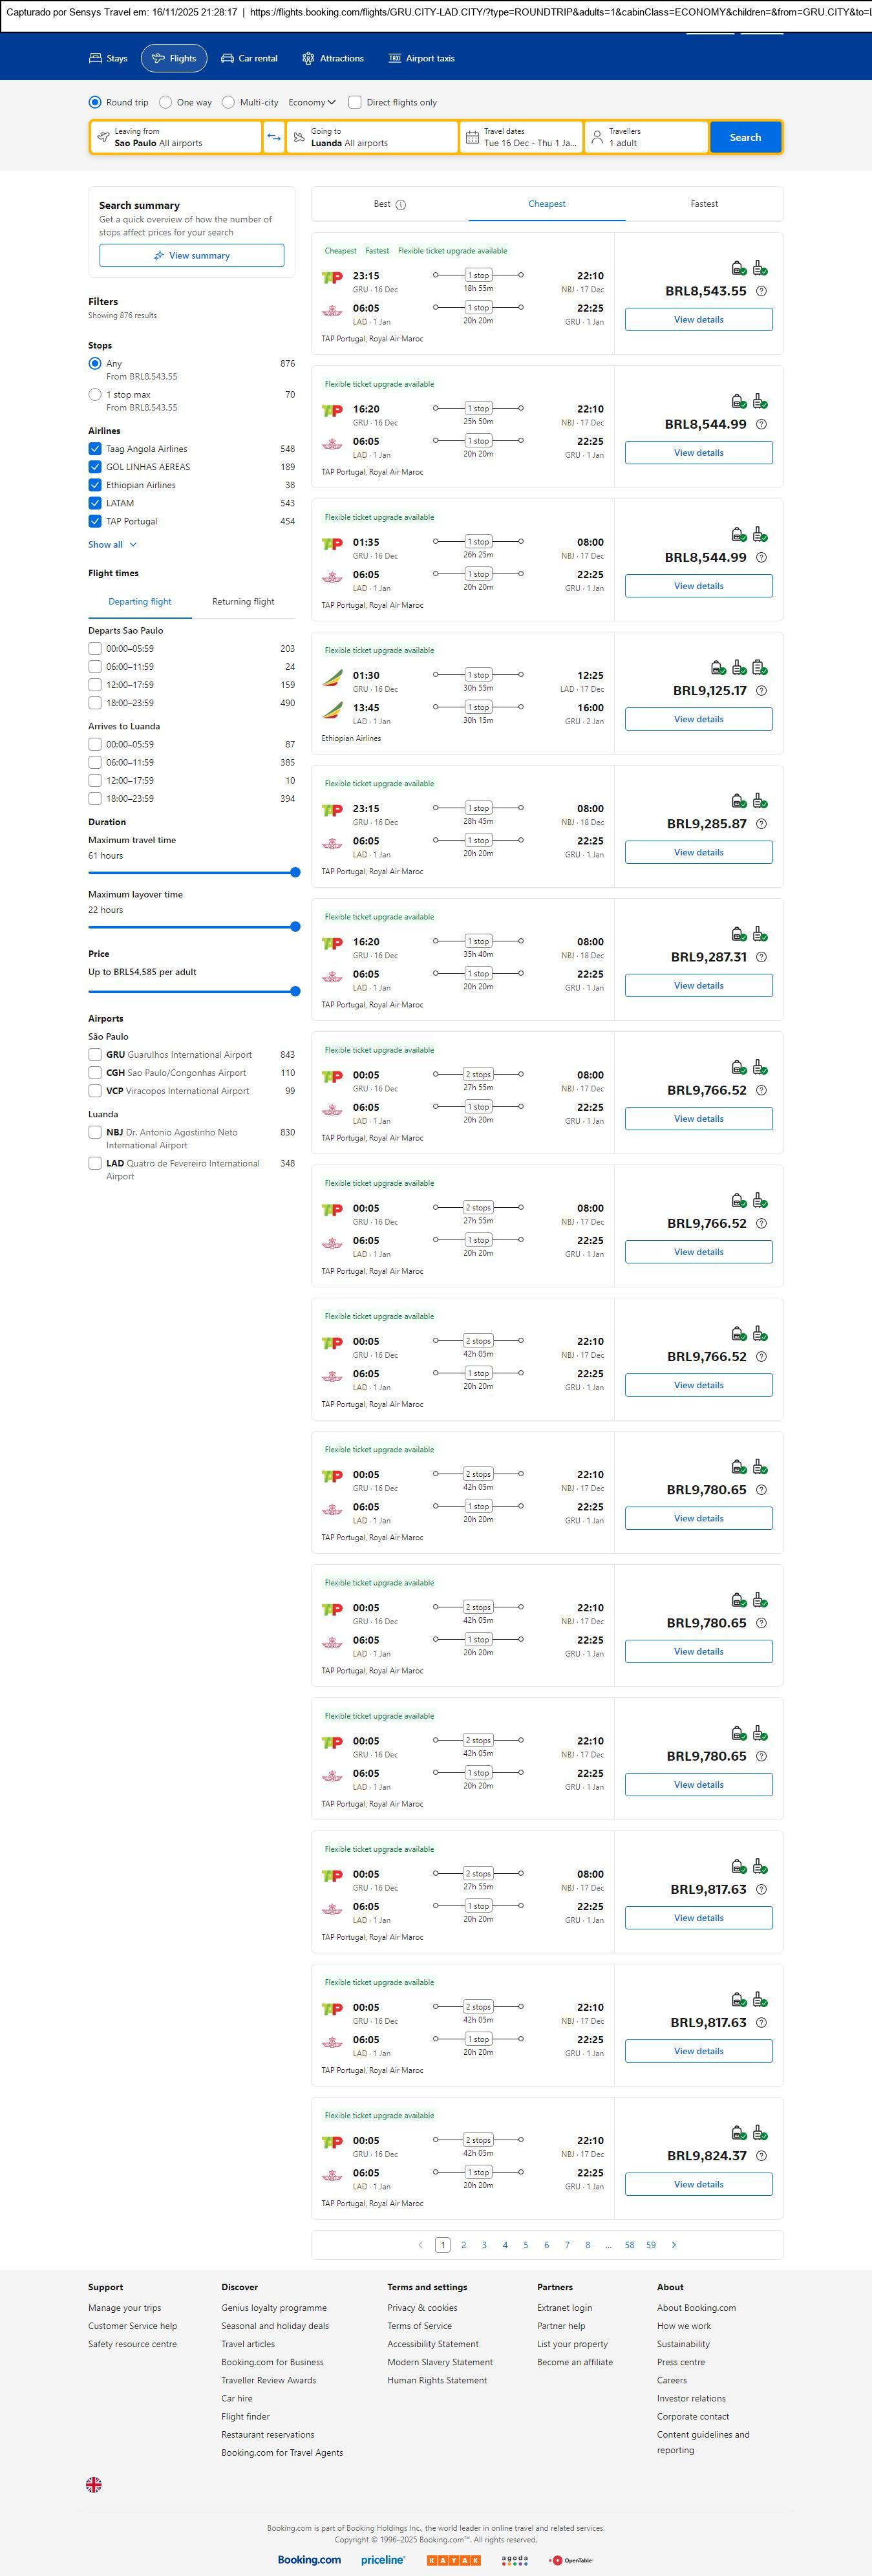Click the View summary button
872x2576 pixels.
tap(192, 256)
